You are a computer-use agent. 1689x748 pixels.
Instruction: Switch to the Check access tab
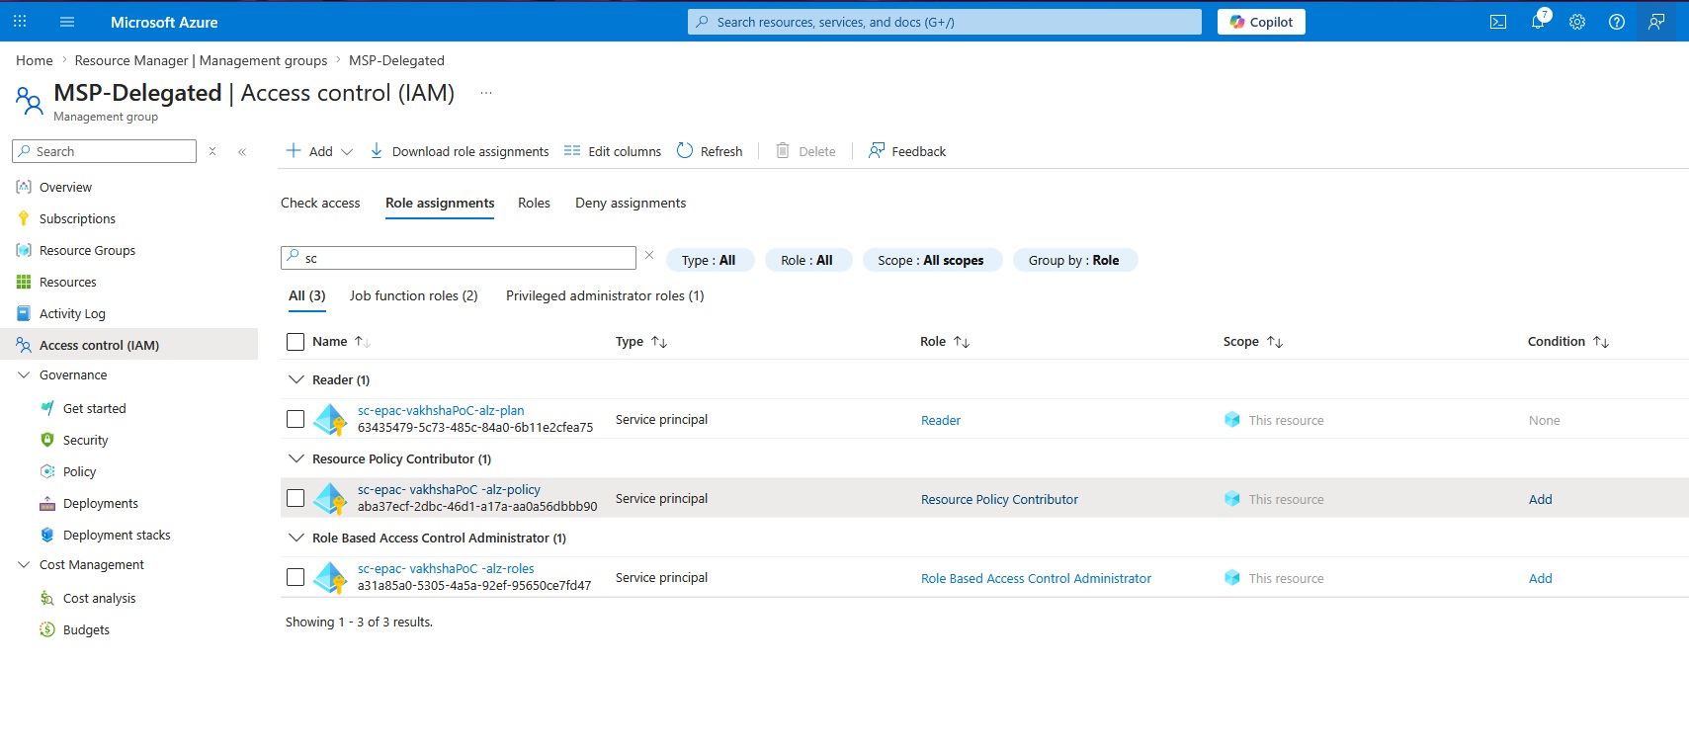point(320,203)
